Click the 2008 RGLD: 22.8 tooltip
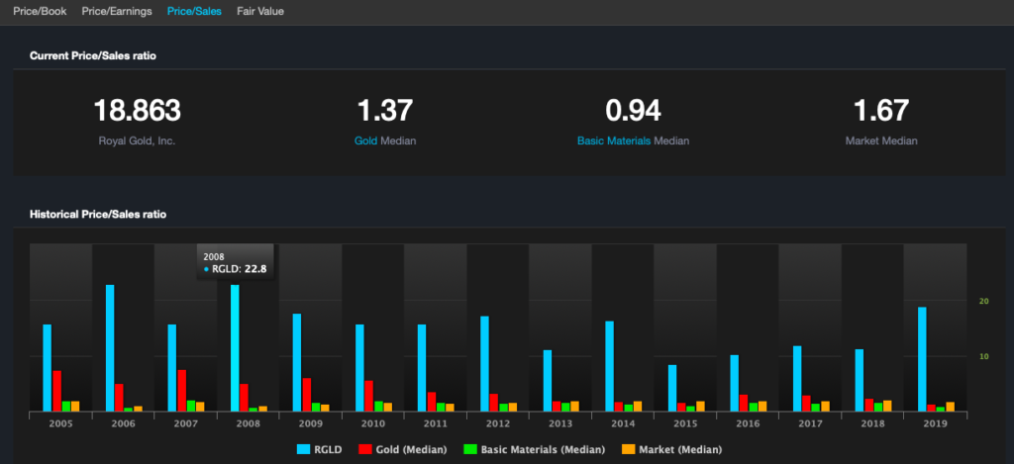This screenshot has width=1014, height=464. [x=236, y=262]
